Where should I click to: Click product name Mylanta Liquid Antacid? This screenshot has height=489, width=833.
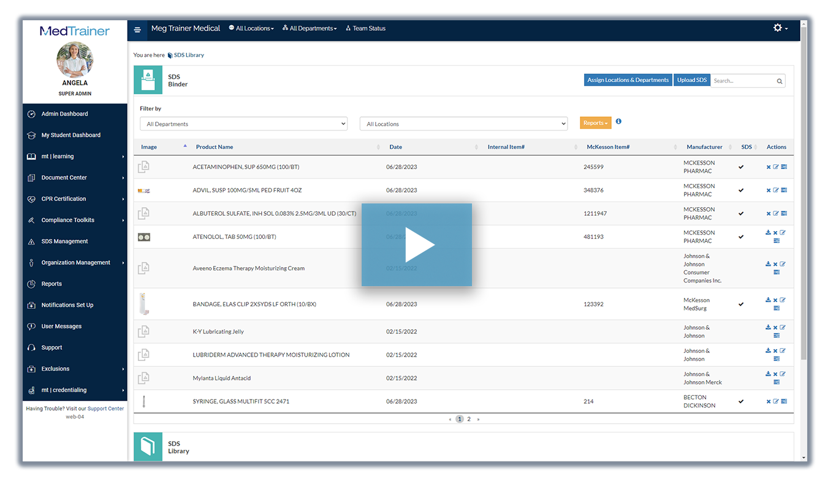point(222,379)
